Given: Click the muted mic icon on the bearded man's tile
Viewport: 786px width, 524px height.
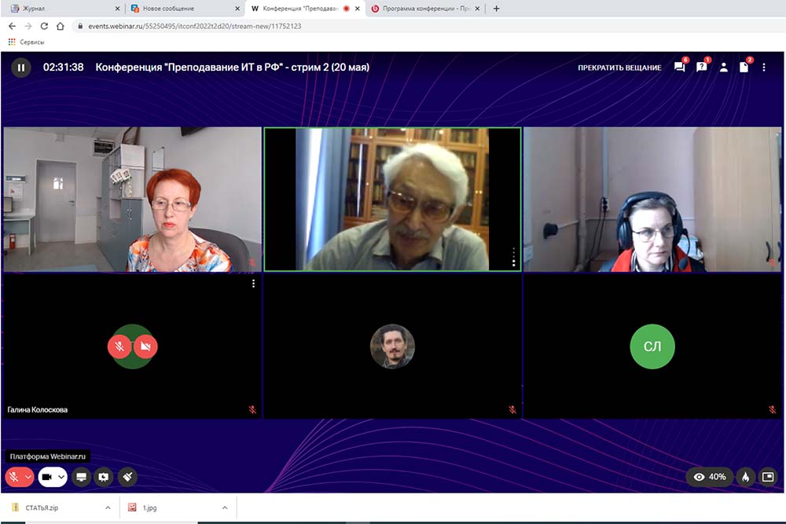Looking at the screenshot, I should click(512, 410).
